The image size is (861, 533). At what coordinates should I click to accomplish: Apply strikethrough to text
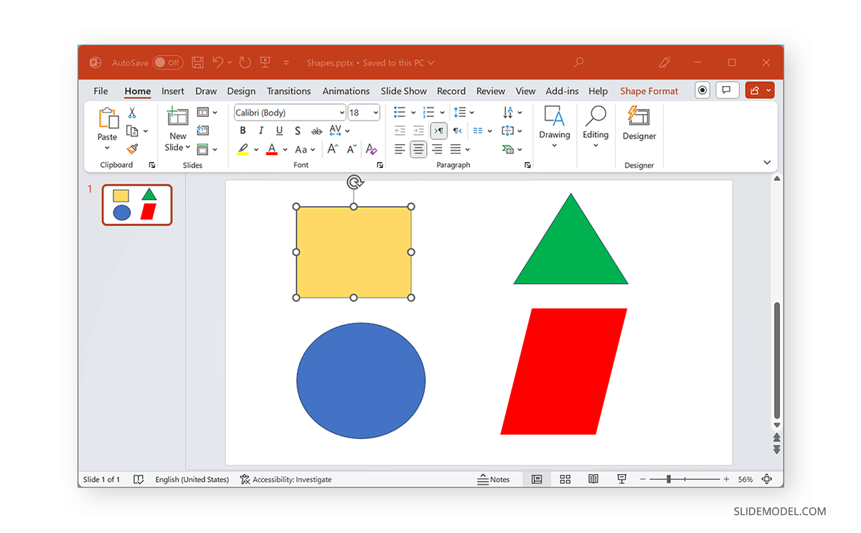[x=316, y=131]
